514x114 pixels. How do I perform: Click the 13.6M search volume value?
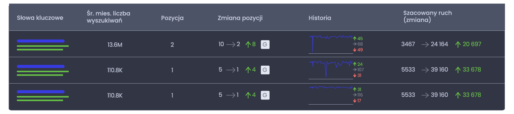click(x=115, y=45)
